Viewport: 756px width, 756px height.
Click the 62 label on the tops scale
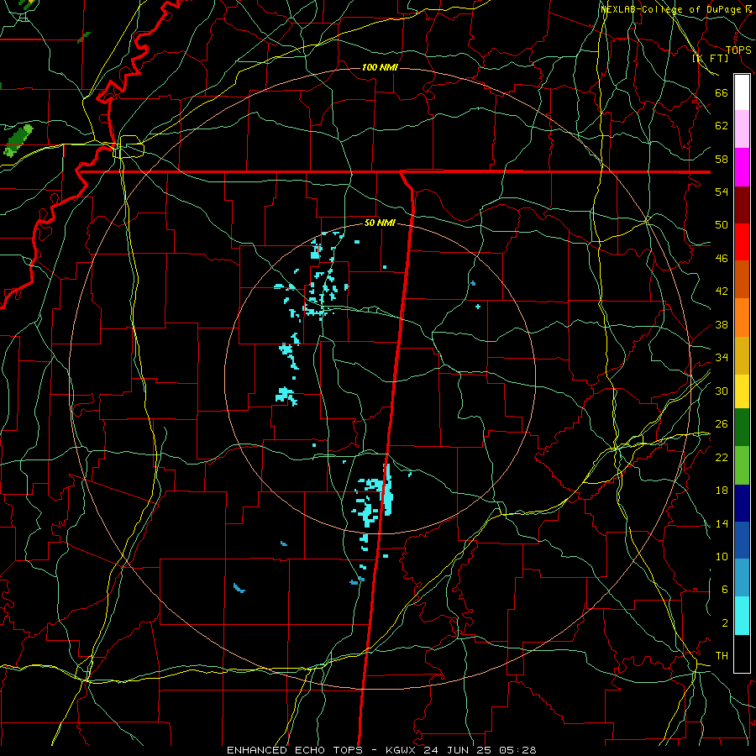click(x=722, y=126)
